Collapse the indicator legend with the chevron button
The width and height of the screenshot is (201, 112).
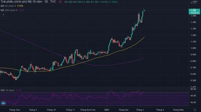coord(3,15)
